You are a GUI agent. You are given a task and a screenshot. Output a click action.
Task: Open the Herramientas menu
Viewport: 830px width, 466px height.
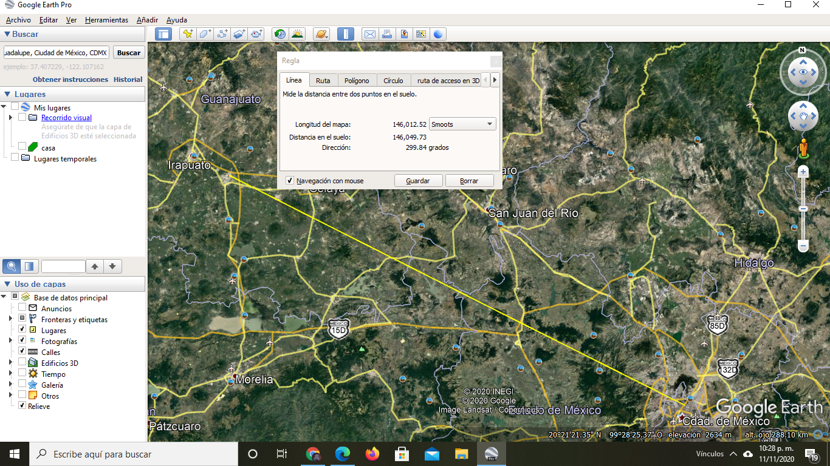(x=106, y=20)
